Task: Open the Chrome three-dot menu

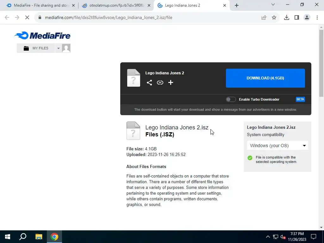Action: (x=317, y=18)
